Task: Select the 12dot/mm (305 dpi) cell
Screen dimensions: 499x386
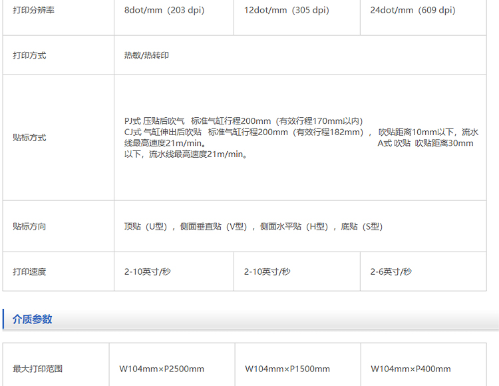Action: coord(287,11)
